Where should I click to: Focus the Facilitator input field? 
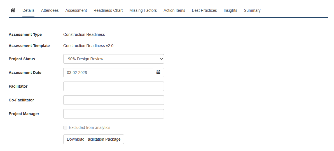(x=113, y=86)
